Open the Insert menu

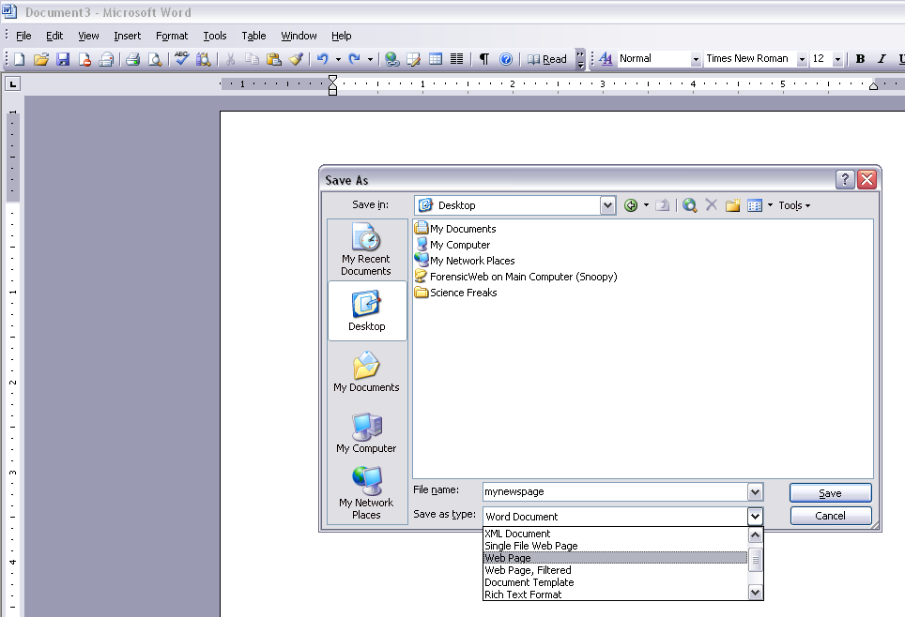(x=127, y=36)
